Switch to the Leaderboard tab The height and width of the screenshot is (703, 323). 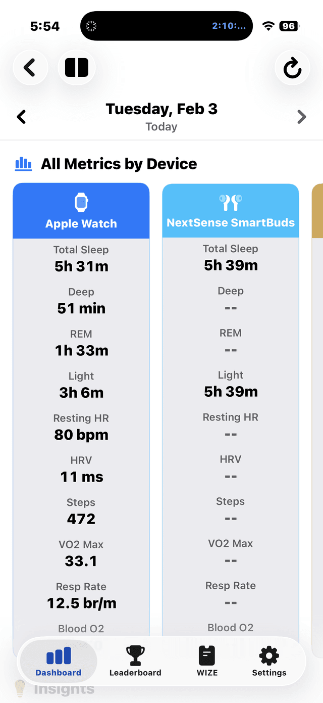[135, 661]
